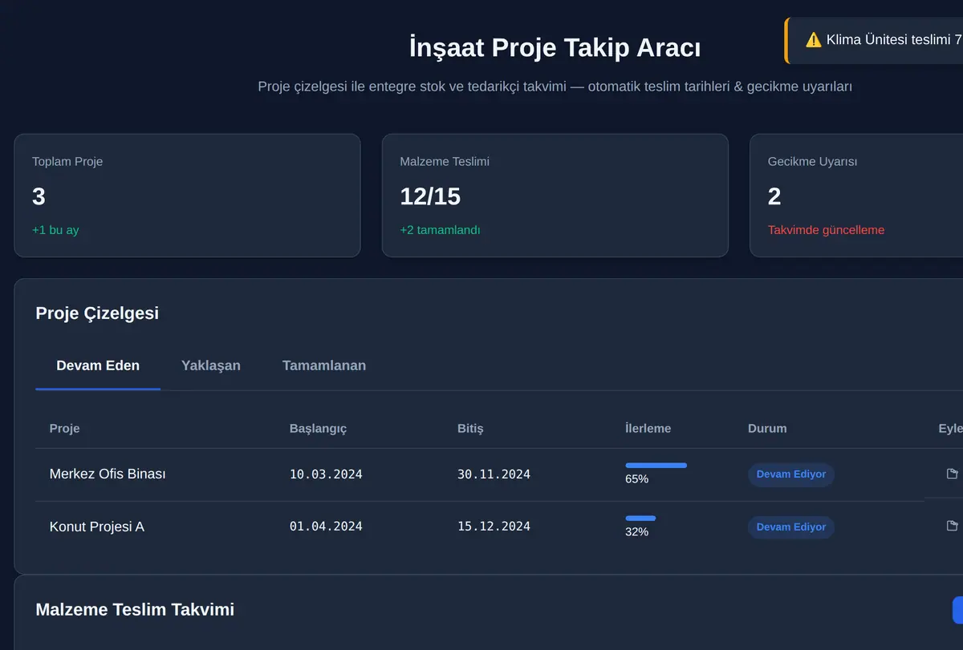Click start date 01.04.2024
The height and width of the screenshot is (650, 963).
pyautogui.click(x=326, y=527)
